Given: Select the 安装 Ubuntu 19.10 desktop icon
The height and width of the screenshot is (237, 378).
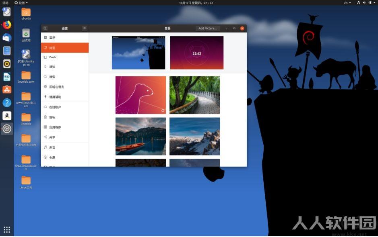Looking at the screenshot, I should tap(26, 58).
